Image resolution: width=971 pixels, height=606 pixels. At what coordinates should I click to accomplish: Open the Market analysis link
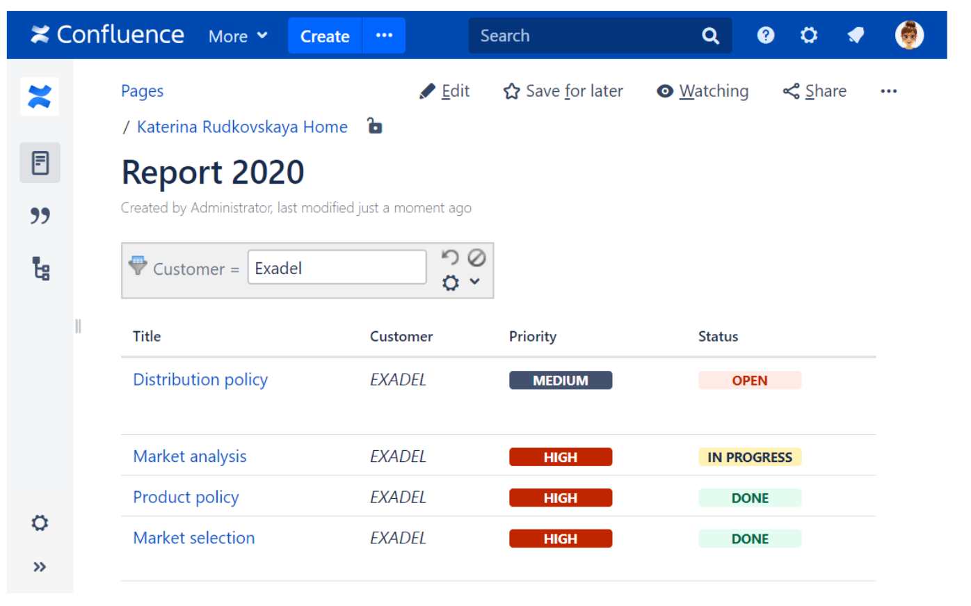click(x=189, y=456)
